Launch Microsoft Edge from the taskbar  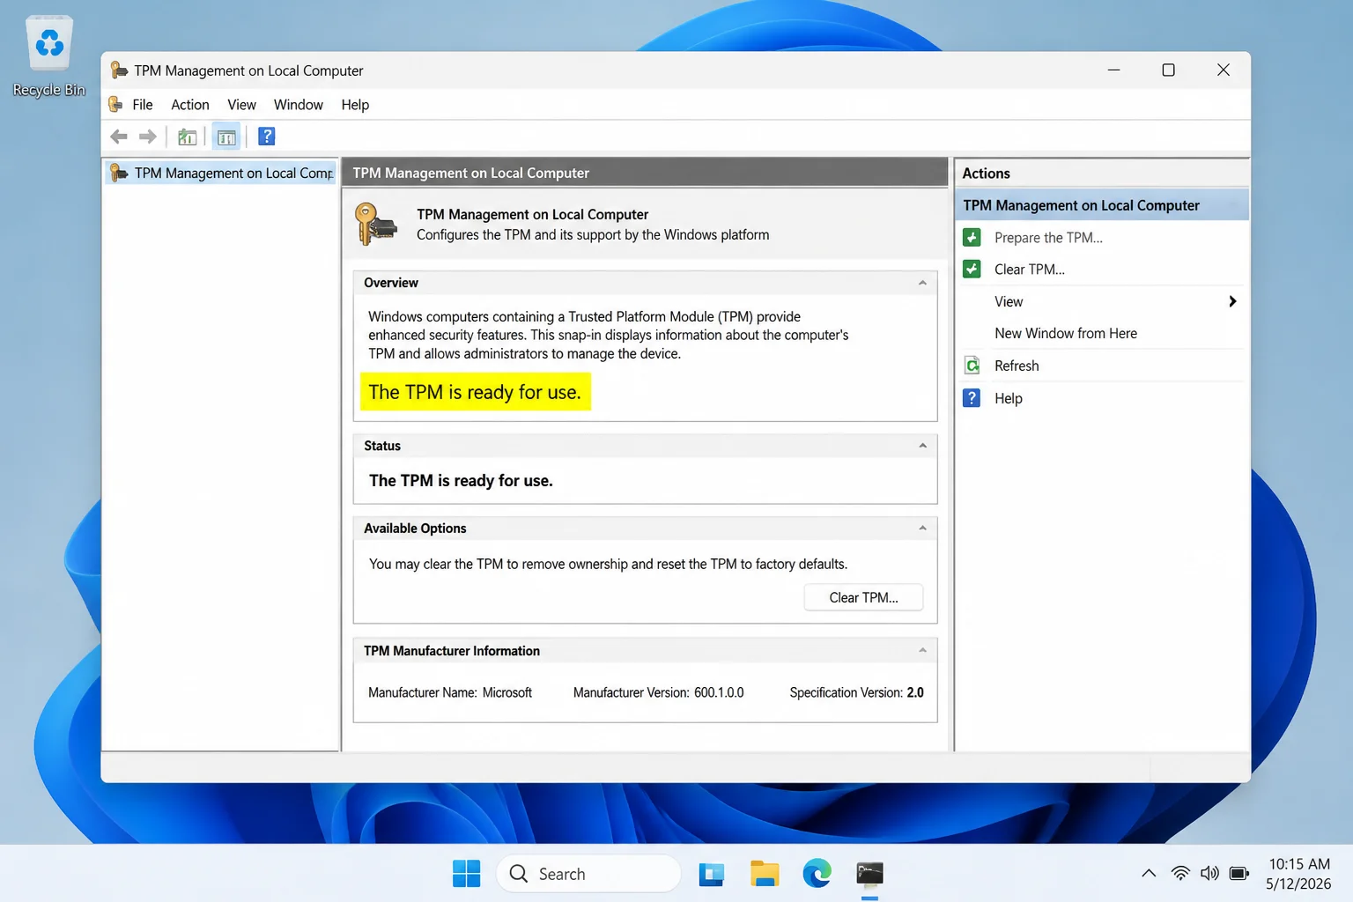pos(817,874)
